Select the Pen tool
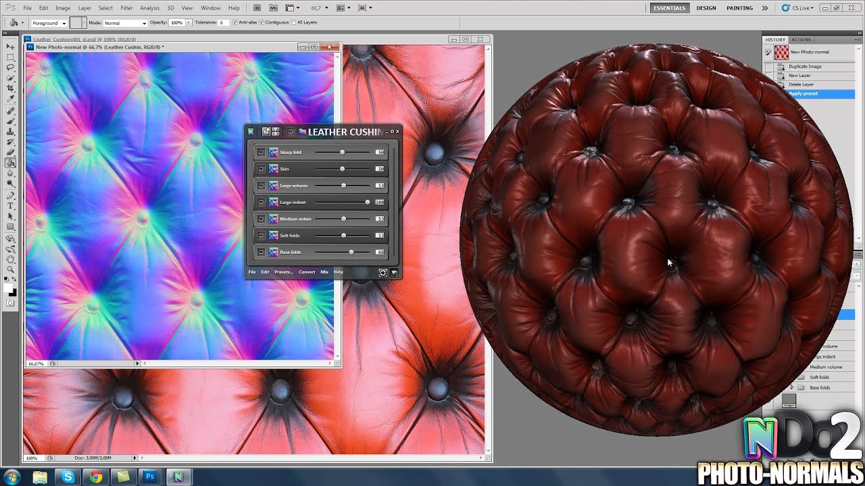 [x=11, y=196]
